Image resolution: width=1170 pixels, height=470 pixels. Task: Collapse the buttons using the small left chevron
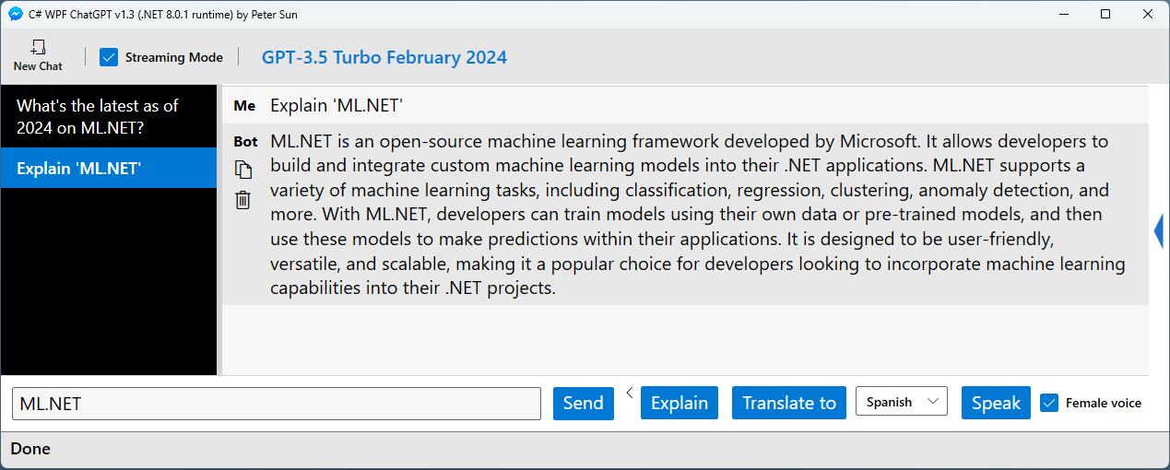coord(629,393)
